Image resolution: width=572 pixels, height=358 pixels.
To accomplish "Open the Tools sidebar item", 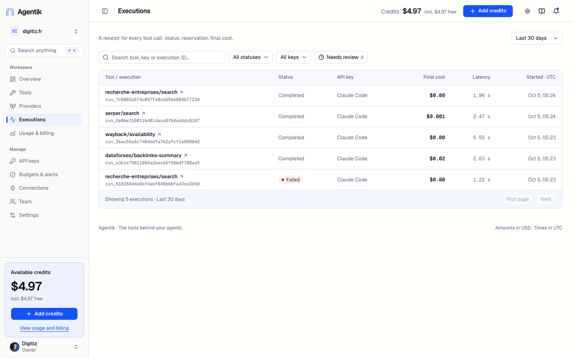I will click(x=44, y=93).
